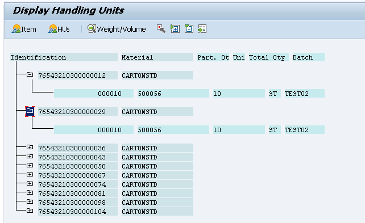This screenshot has width=365, height=223.
Task: Click the green arrow toolbar icon
Action: (202, 29)
